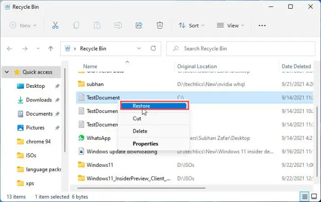The height and width of the screenshot is (202, 321).
Task: Click the D:\Itechtics\New\nvidia whql location
Action: point(211,84)
